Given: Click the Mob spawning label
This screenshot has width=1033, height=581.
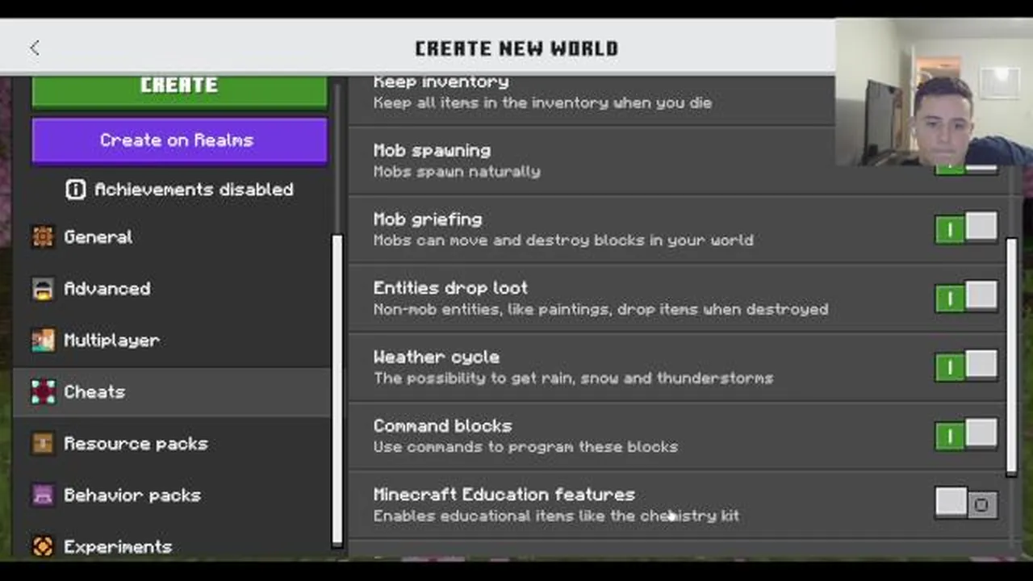Looking at the screenshot, I should coord(432,151).
